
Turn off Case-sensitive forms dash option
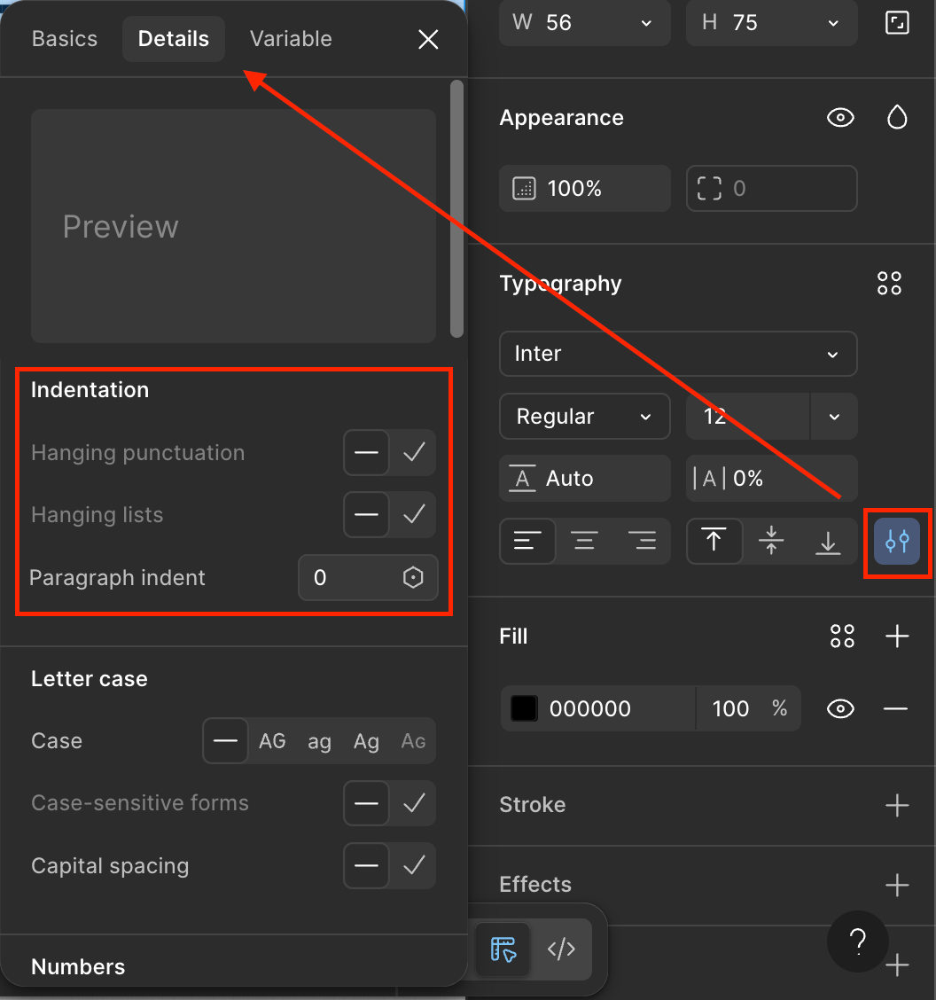pos(366,803)
